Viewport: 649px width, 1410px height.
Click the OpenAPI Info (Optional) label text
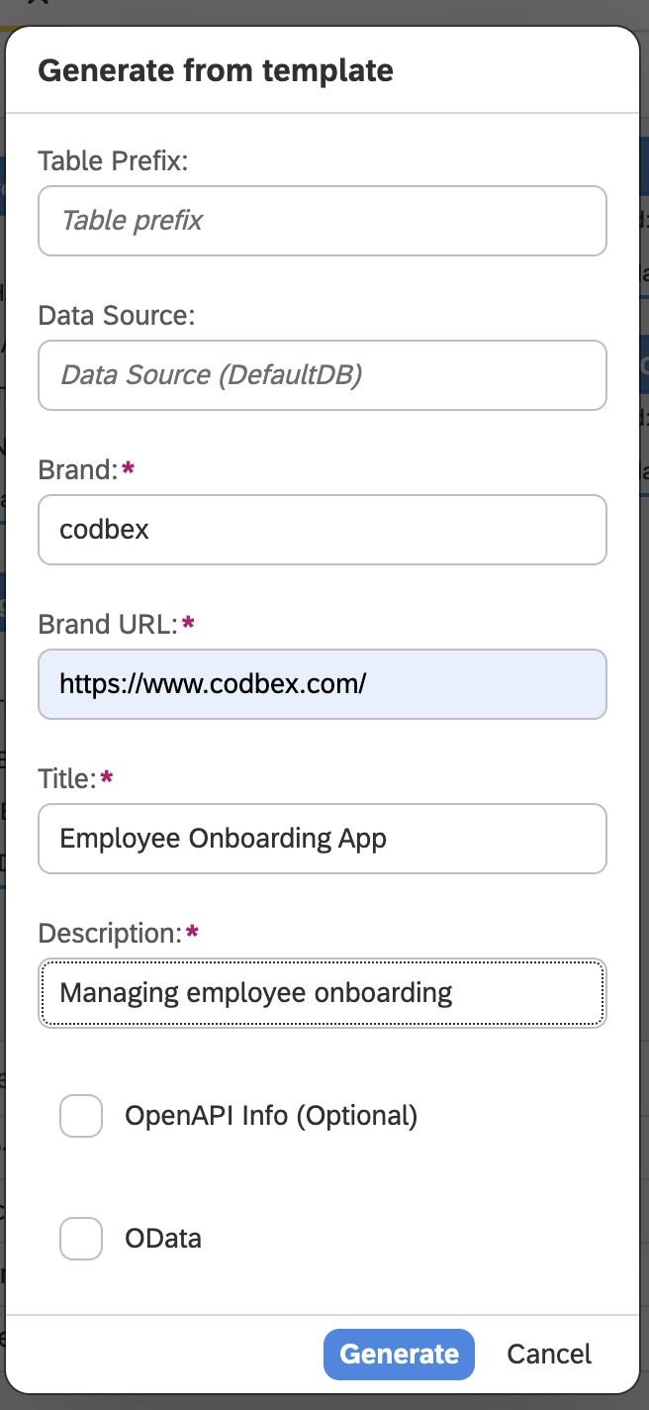[x=271, y=1116]
